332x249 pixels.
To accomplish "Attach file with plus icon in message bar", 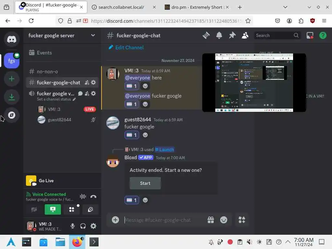I will coord(115,220).
